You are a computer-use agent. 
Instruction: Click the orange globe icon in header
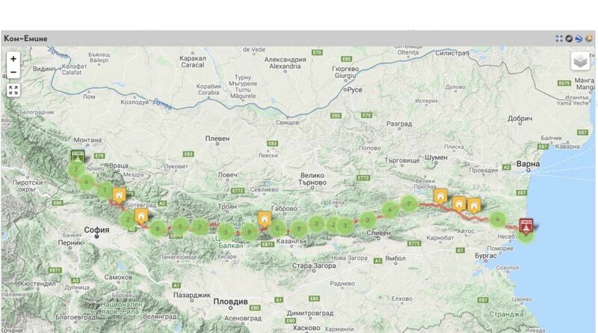point(589,39)
